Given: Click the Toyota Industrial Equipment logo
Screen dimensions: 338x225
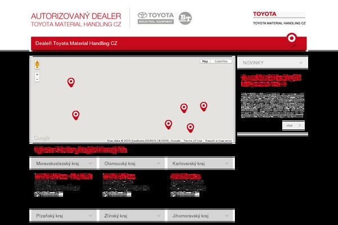Looking at the screenshot, I should tap(156, 18).
